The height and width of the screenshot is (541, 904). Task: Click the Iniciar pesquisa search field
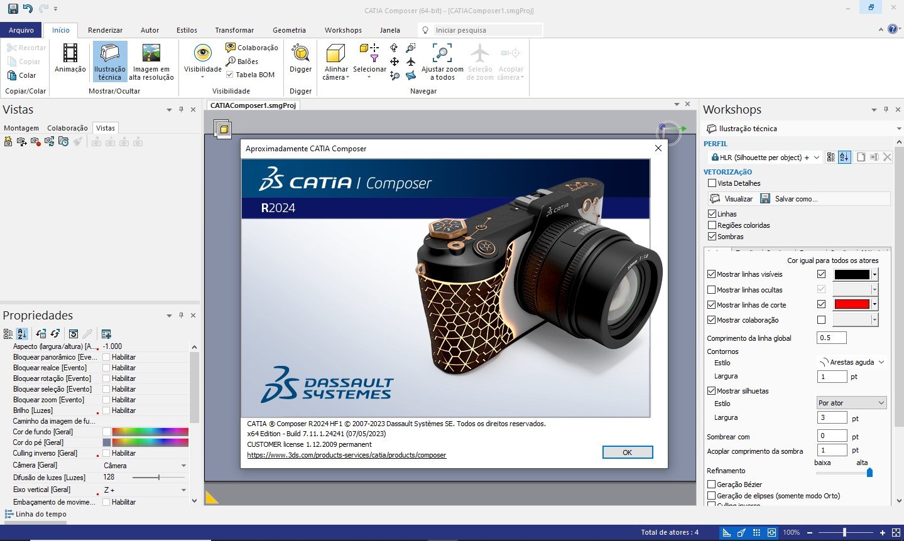tap(481, 30)
